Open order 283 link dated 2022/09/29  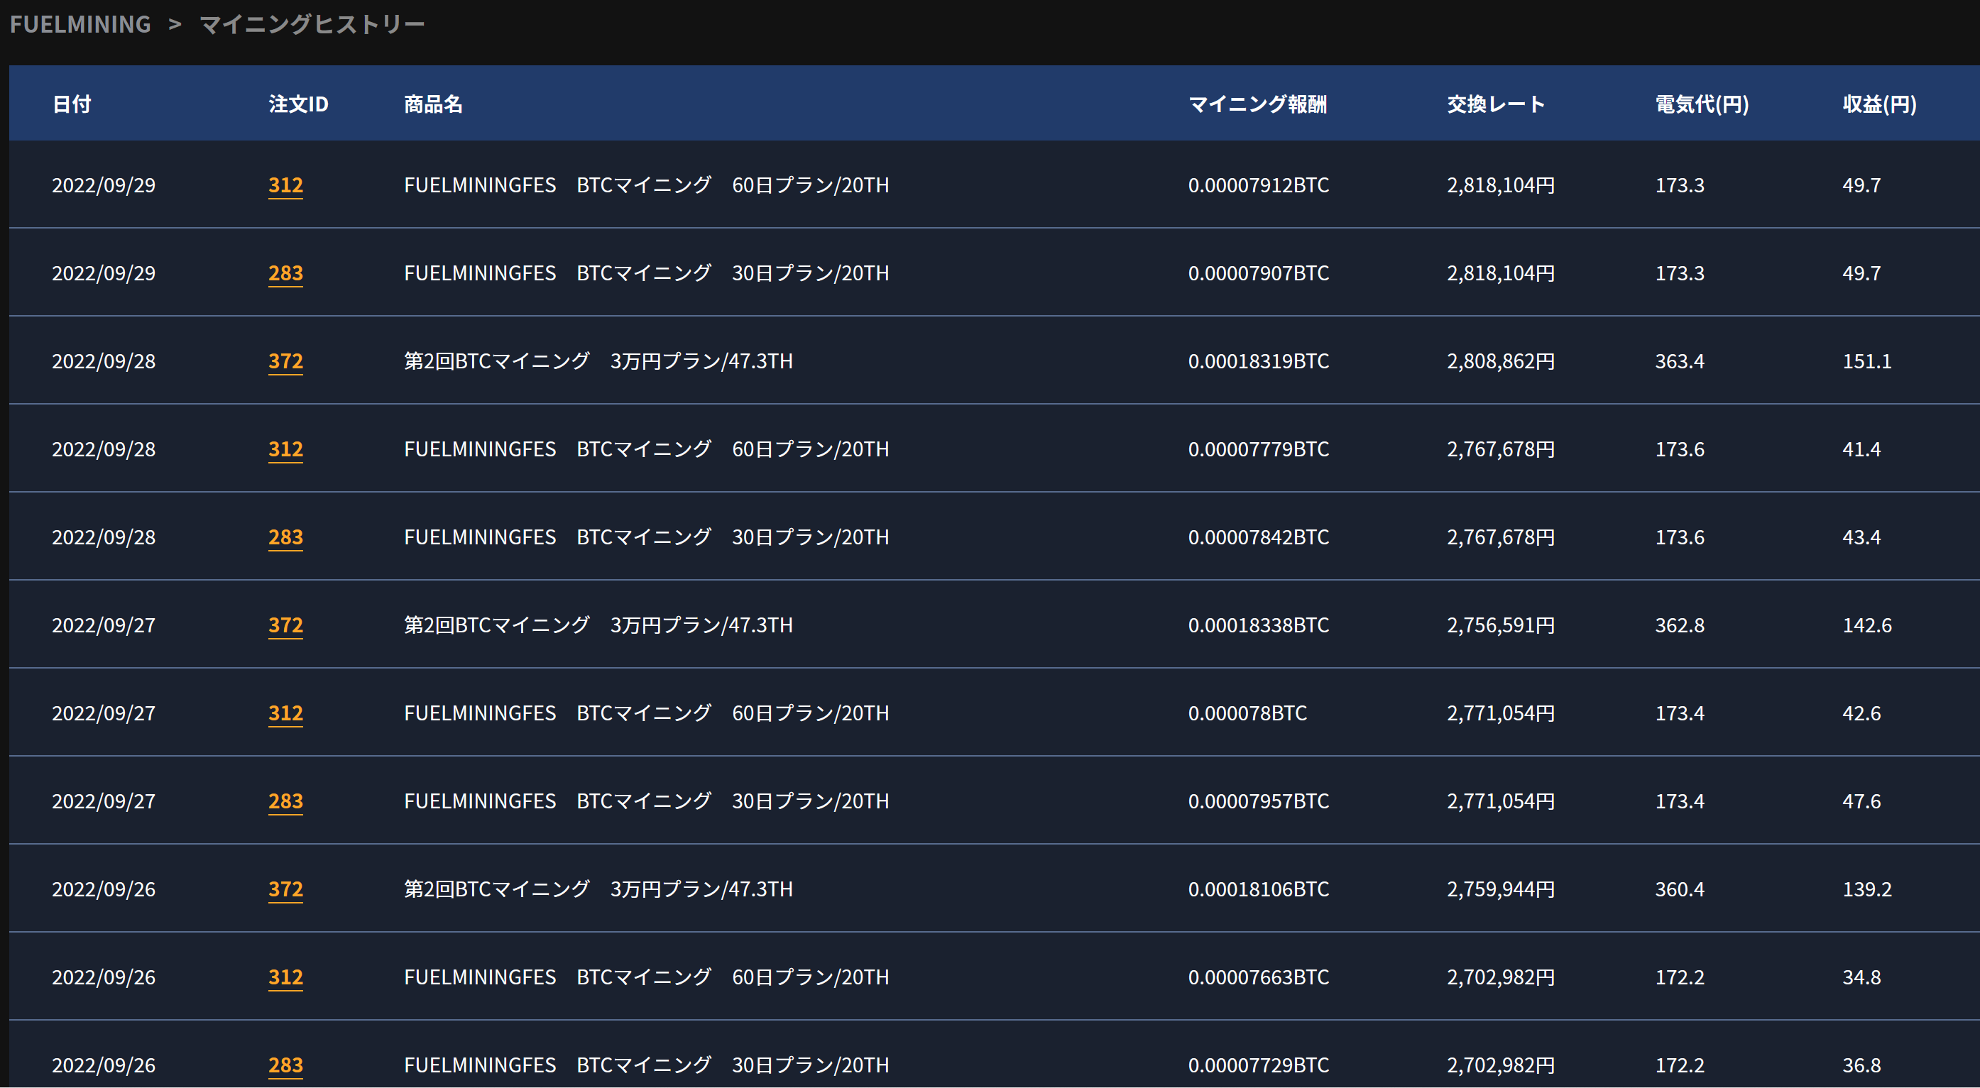click(x=285, y=273)
